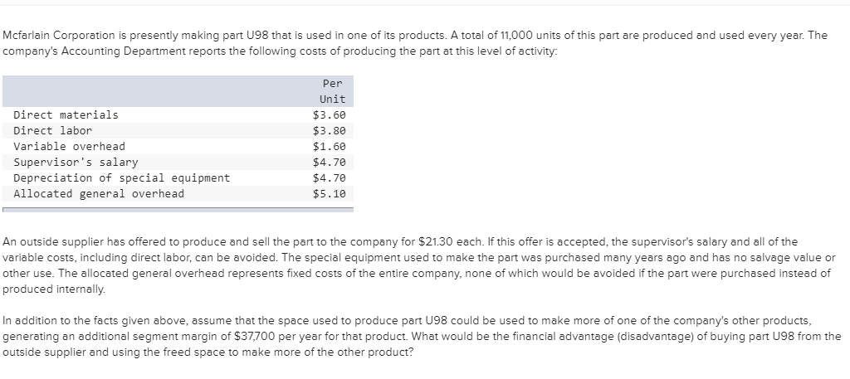Select the Allocated general overhead label
The height and width of the screenshot is (379, 850).
[x=99, y=193]
